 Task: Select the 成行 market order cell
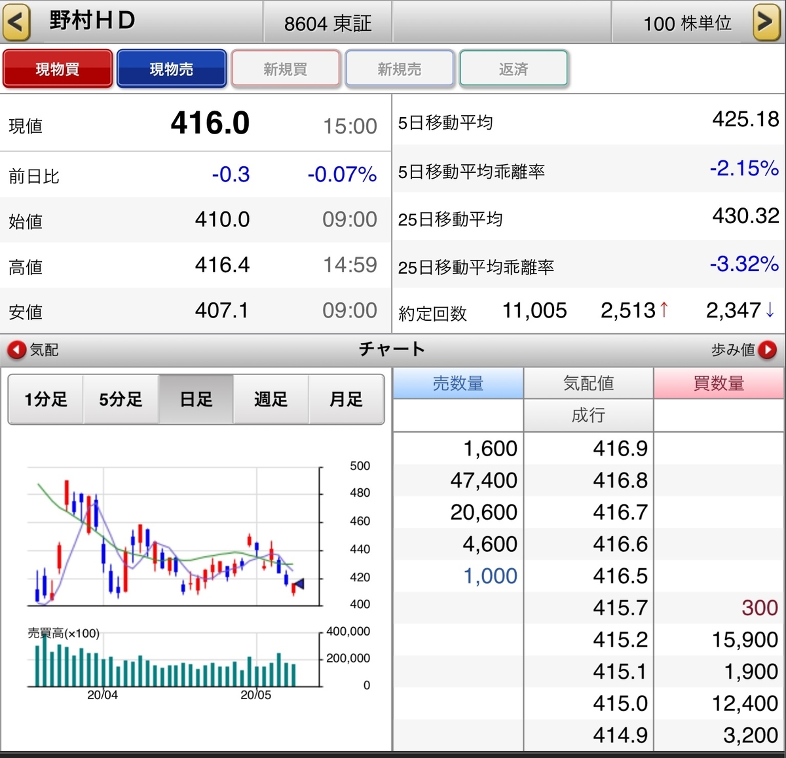coord(588,415)
